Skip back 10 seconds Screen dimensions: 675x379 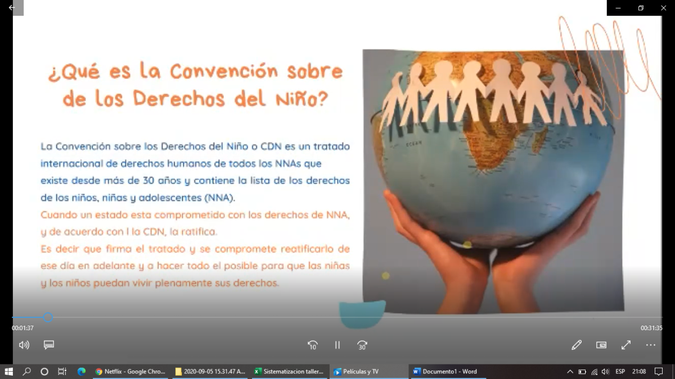pos(313,345)
